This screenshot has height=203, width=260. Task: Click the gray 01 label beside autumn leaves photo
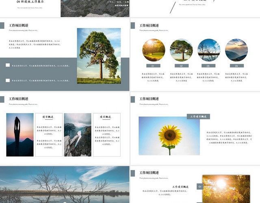[x=200, y=187]
